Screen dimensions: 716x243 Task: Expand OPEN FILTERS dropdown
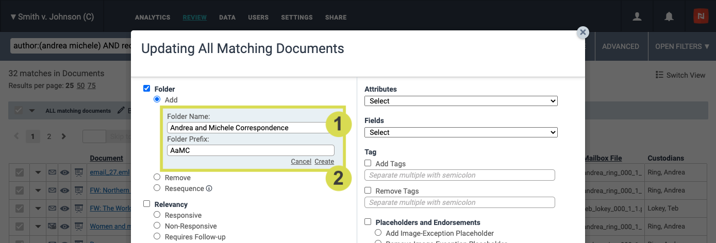682,46
